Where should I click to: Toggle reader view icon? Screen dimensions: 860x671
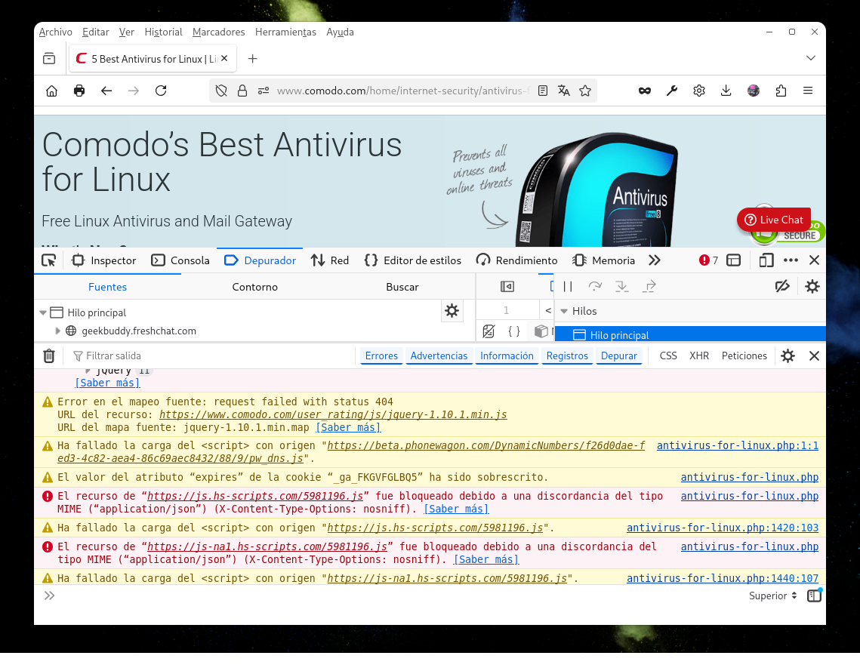coord(542,91)
